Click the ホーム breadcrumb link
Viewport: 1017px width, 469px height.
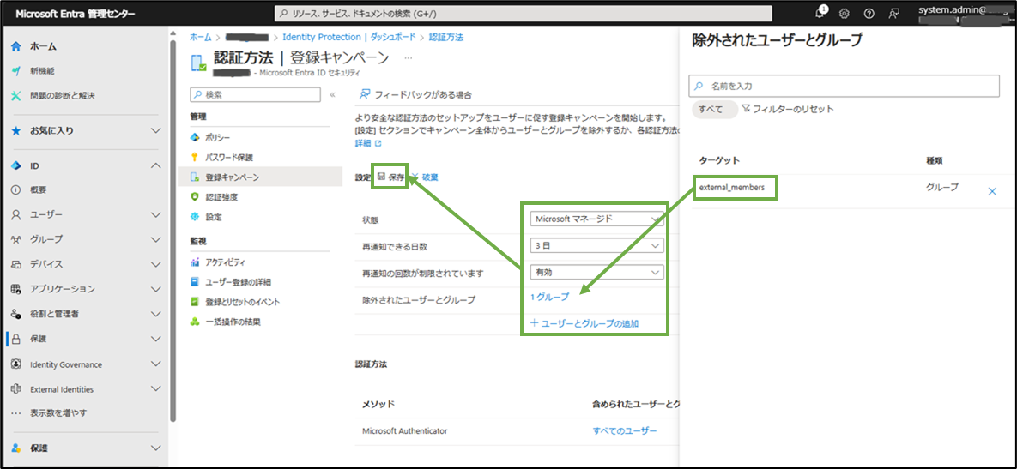[201, 38]
